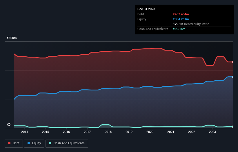The image size is (238, 152).
Task: Toggle the Equity series legend button
Action: pos(34,143)
